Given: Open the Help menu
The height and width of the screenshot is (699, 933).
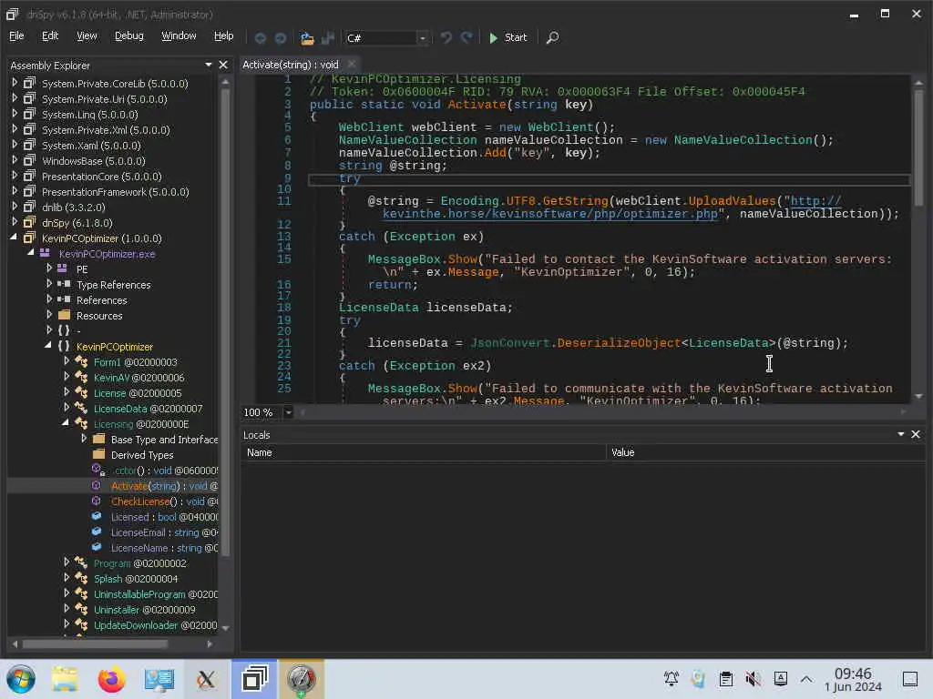Looking at the screenshot, I should [x=224, y=35].
